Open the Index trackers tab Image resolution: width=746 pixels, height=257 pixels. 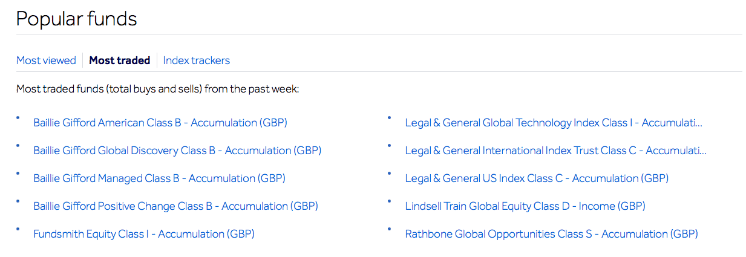196,60
